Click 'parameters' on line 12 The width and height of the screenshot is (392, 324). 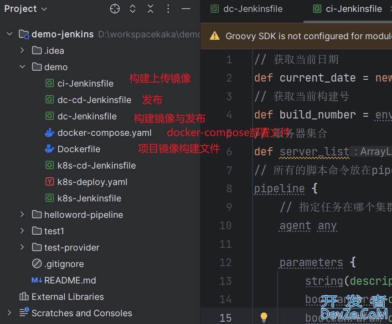point(311,262)
